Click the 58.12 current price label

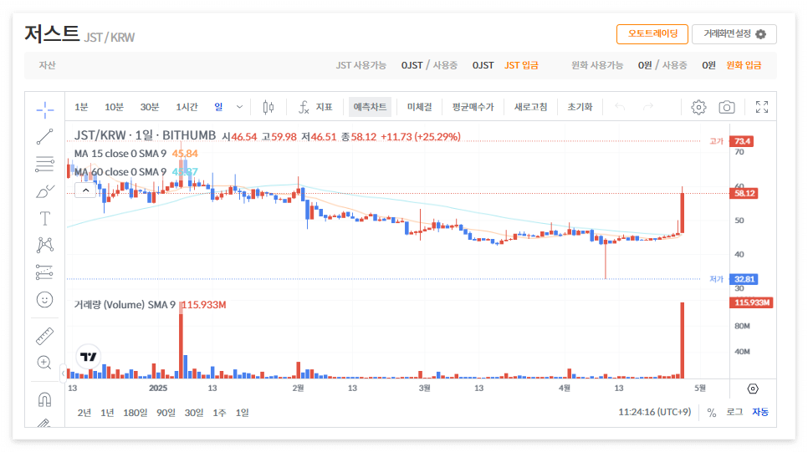point(744,194)
